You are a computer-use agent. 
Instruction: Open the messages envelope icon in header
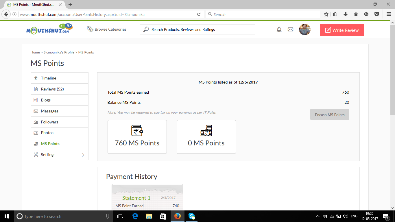pyautogui.click(x=291, y=29)
